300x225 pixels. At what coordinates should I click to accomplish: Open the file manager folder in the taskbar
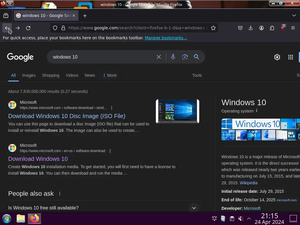pyautogui.click(x=21, y=219)
